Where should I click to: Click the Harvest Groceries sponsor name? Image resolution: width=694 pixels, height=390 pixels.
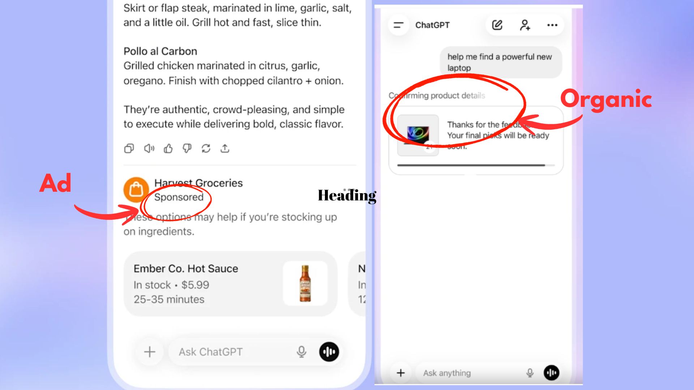pyautogui.click(x=198, y=183)
